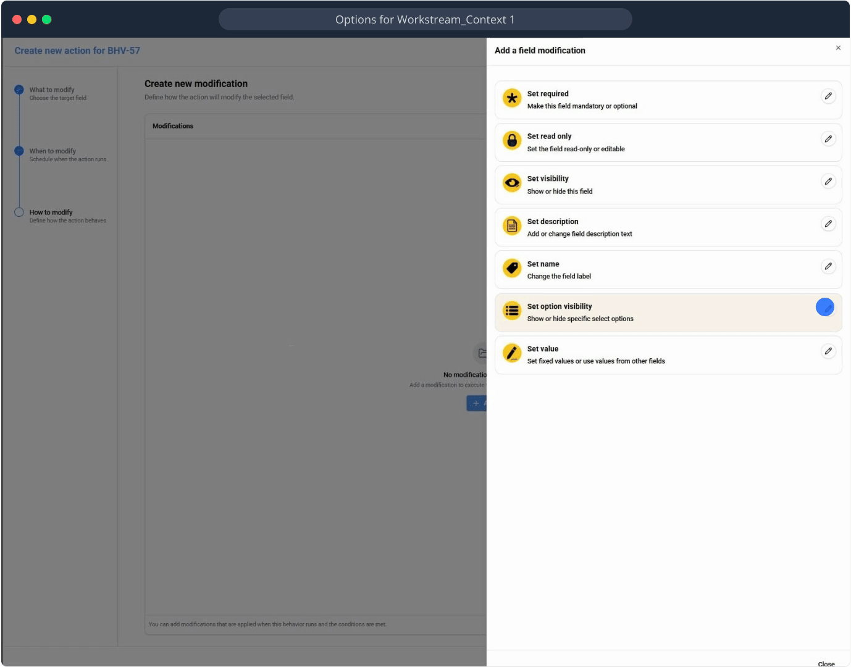851x667 pixels.
Task: Select the Set required card title
Action: [548, 94]
